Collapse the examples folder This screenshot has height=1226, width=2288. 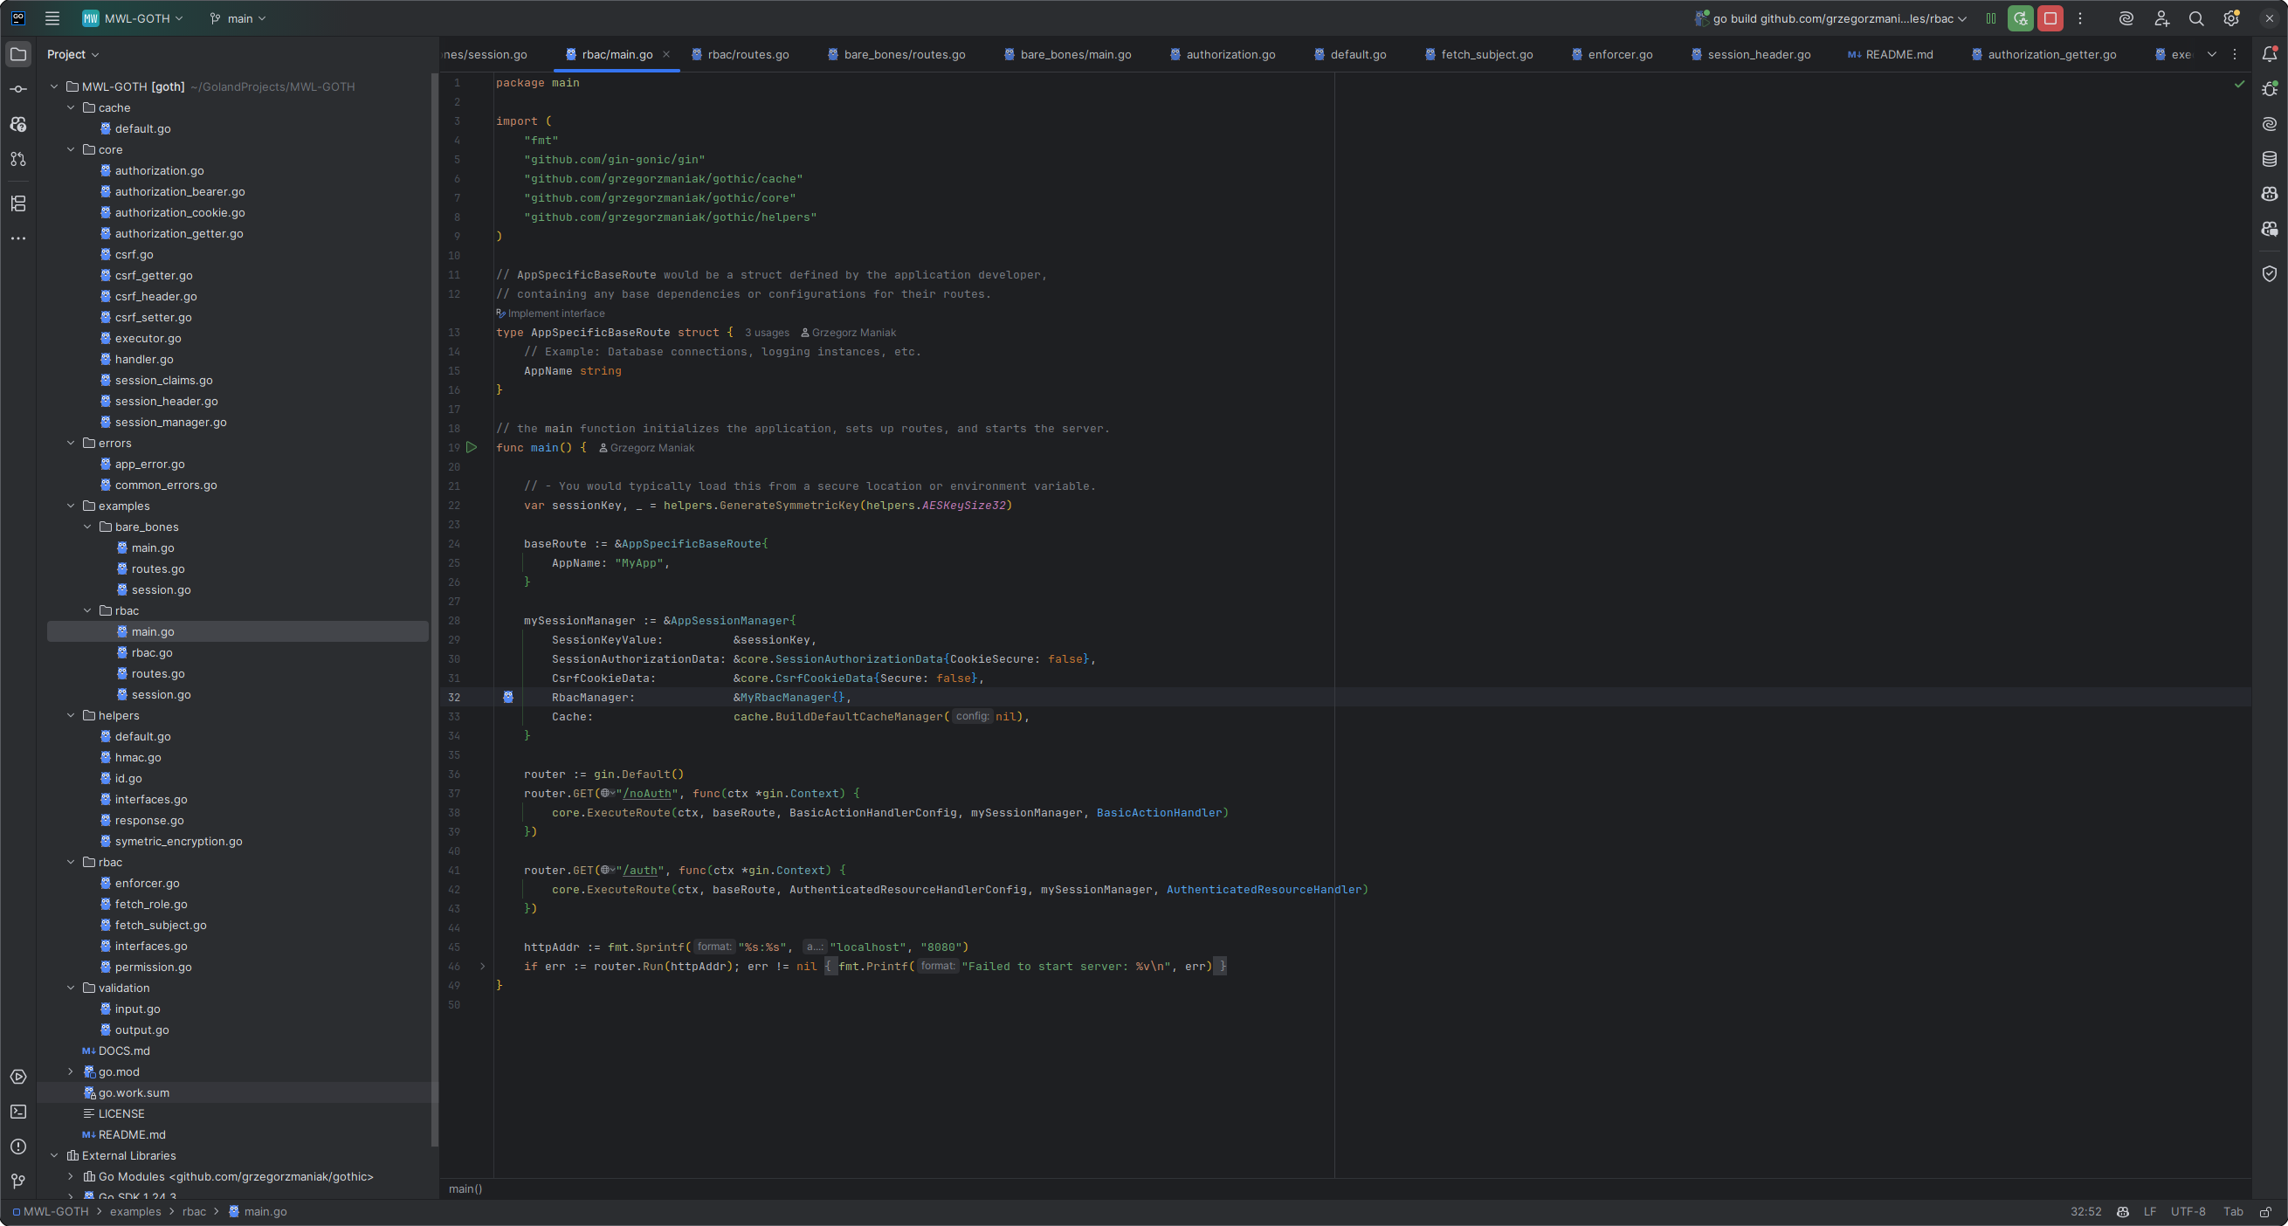coord(71,506)
